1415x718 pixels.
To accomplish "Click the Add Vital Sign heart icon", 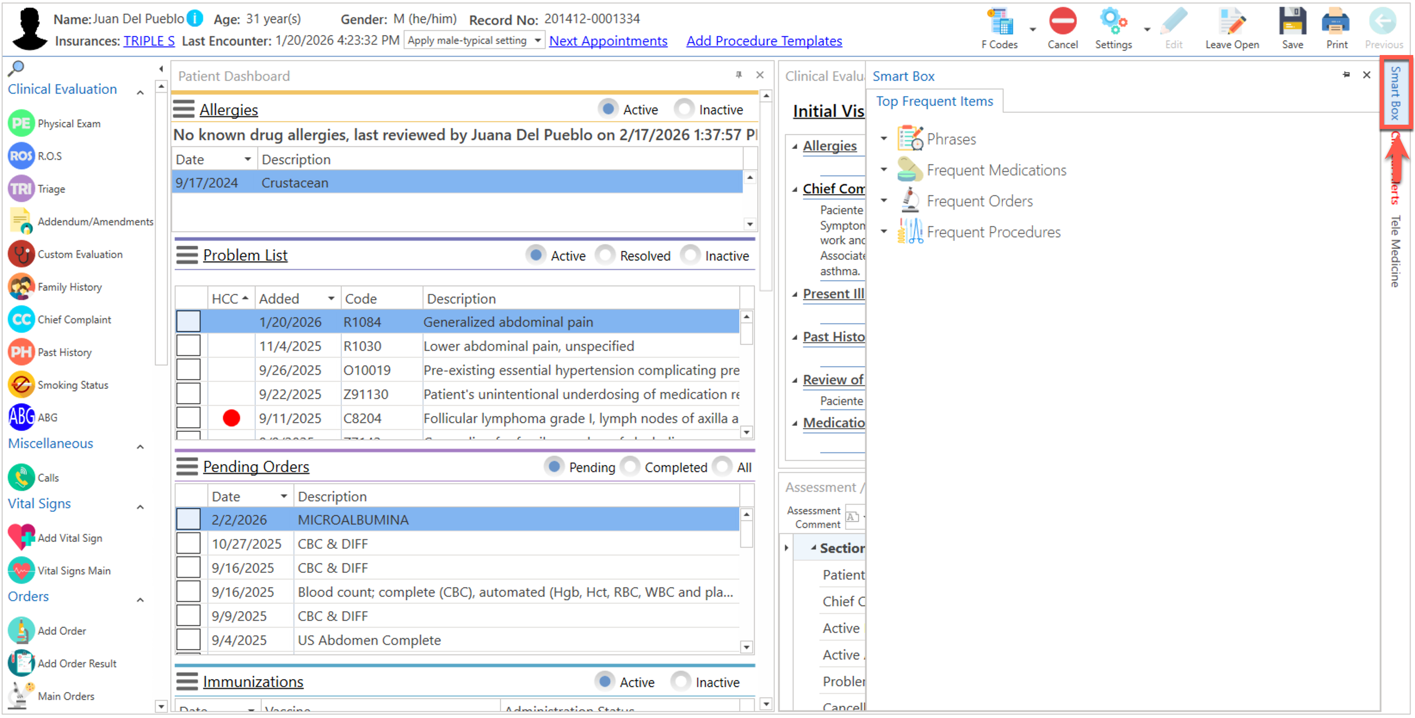I will pos(22,538).
